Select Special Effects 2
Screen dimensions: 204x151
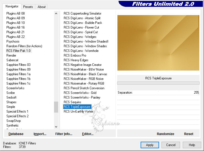tap(17, 116)
